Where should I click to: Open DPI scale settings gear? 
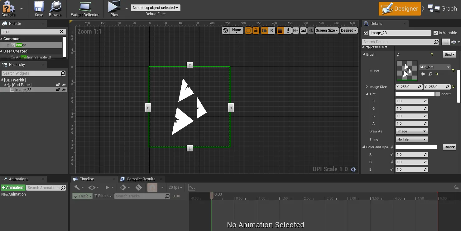(x=353, y=169)
